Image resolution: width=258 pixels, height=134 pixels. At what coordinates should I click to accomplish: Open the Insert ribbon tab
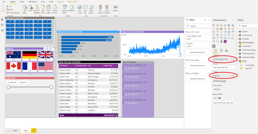(22, 2)
